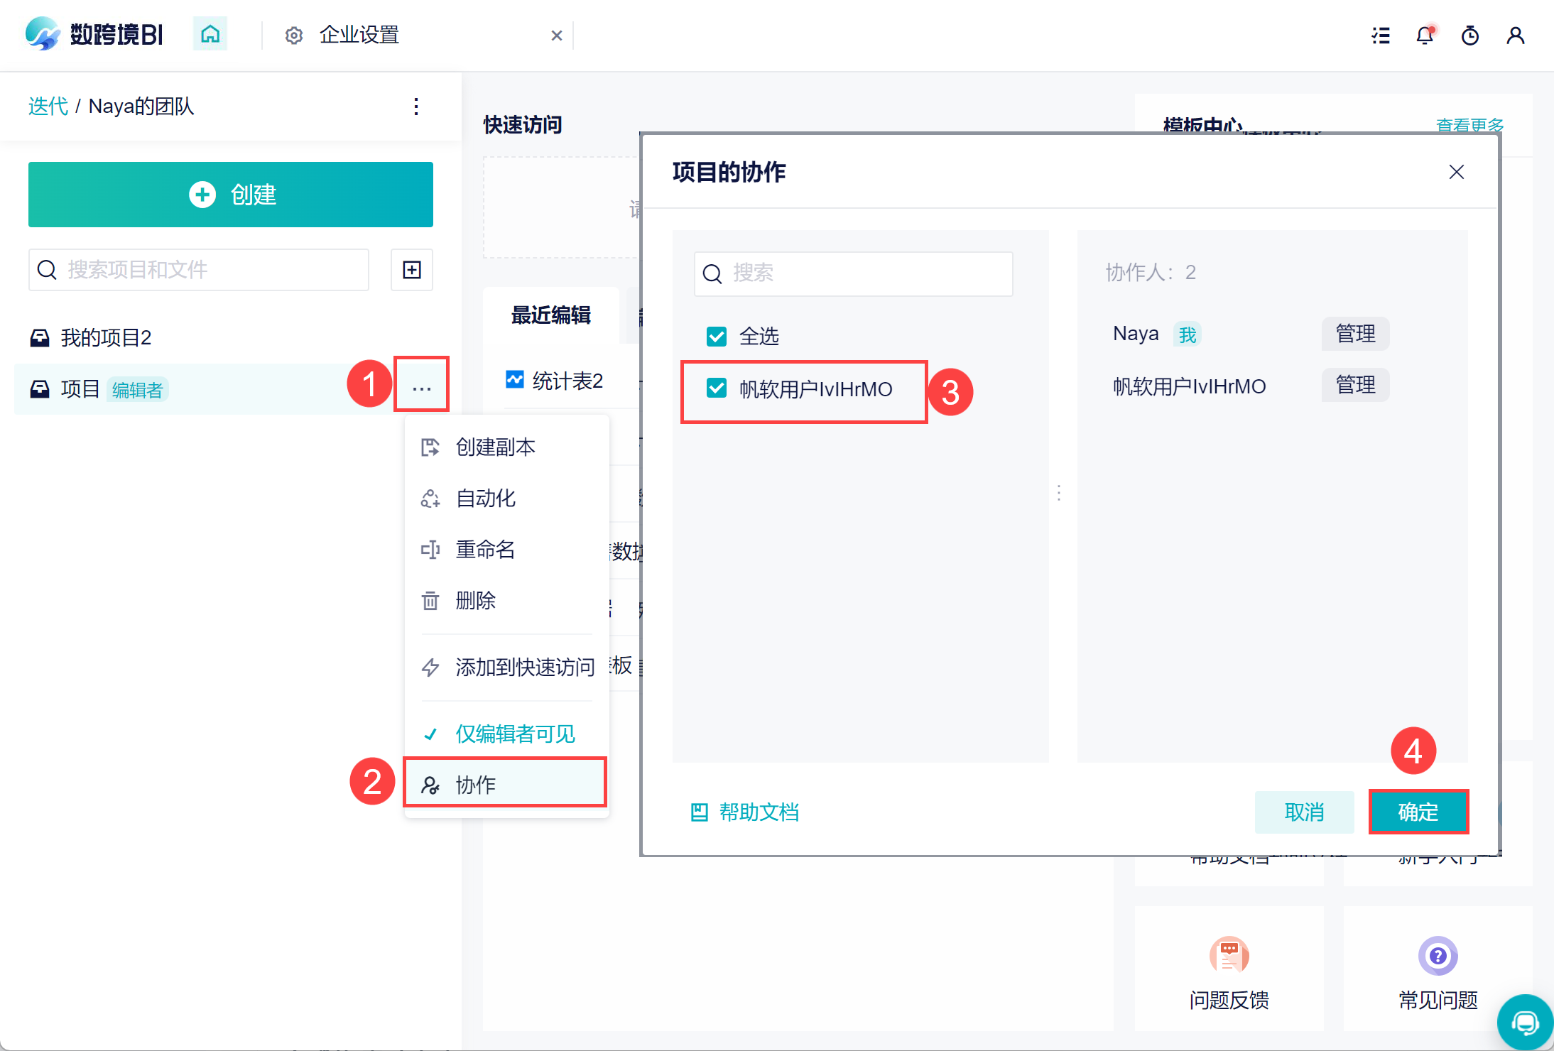1554x1051 pixels.
Task: Open the feedback icon
Action: tap(1229, 956)
